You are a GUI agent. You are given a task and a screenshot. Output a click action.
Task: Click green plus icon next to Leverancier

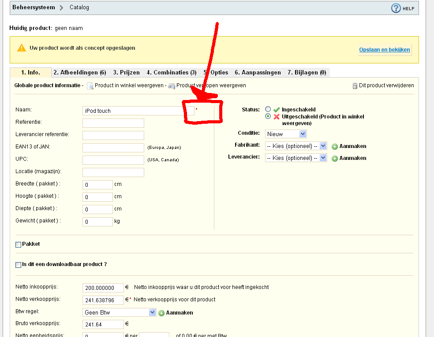[x=335, y=158]
